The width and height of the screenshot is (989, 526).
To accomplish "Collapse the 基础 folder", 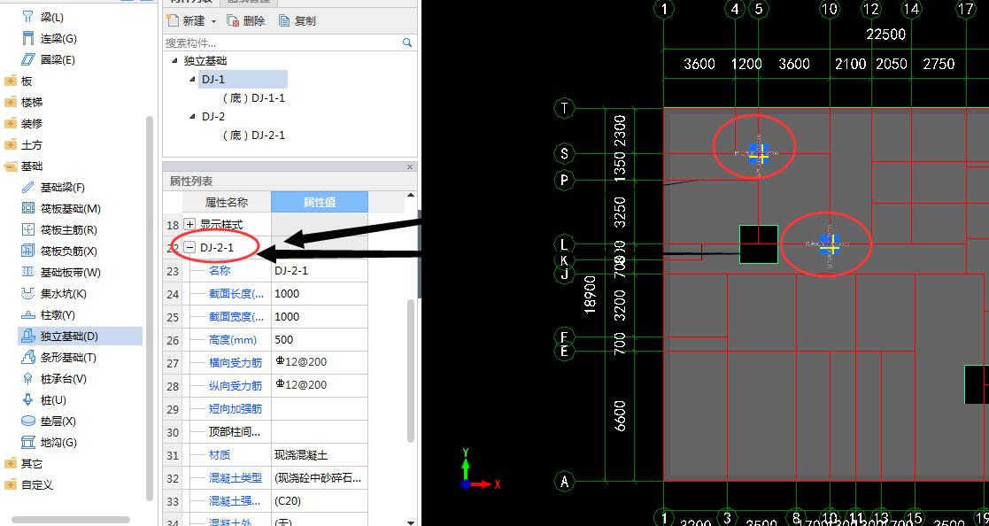I will click(x=11, y=166).
